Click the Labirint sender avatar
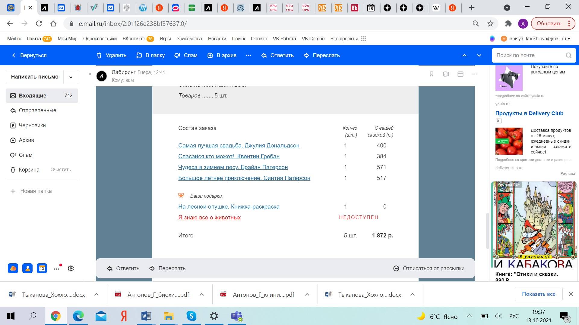Viewport: 579px width, 325px height. tap(102, 76)
